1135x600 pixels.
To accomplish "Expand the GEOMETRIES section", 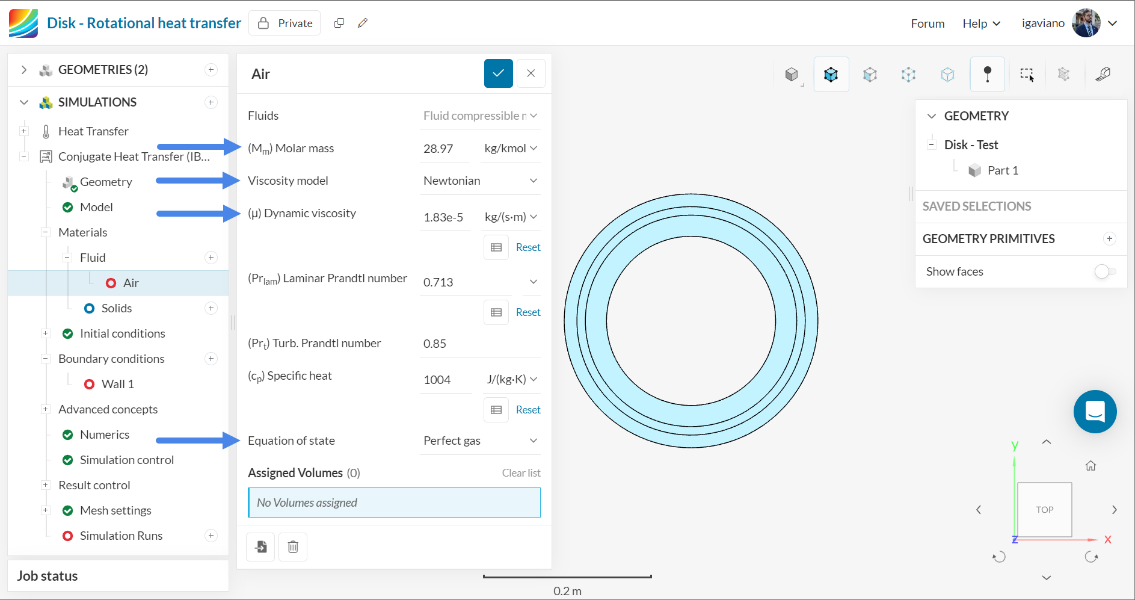I will pyautogui.click(x=24, y=70).
